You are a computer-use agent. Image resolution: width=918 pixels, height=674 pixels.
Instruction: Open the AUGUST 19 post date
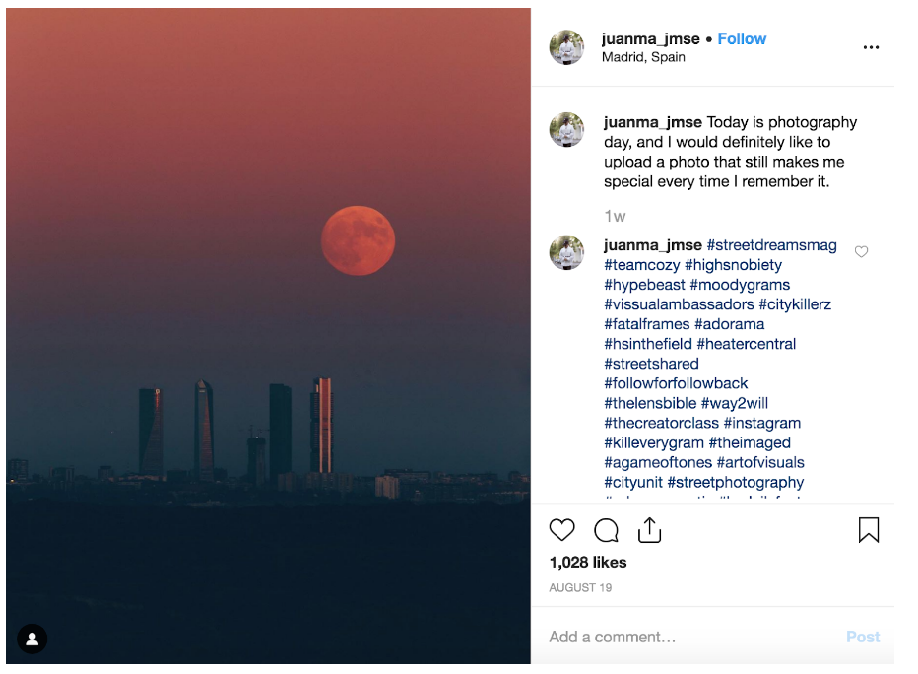pyautogui.click(x=580, y=587)
